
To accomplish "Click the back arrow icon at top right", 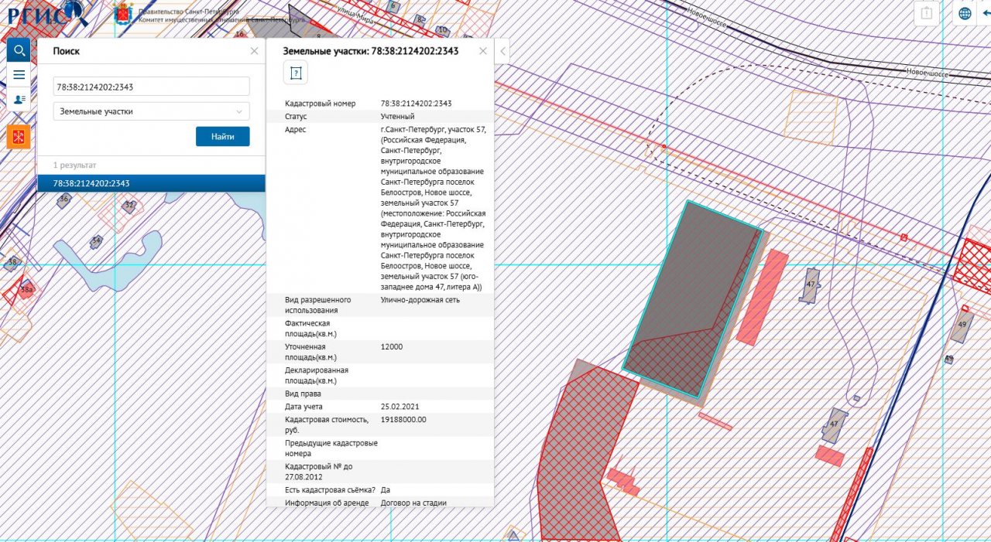I will click(x=986, y=13).
